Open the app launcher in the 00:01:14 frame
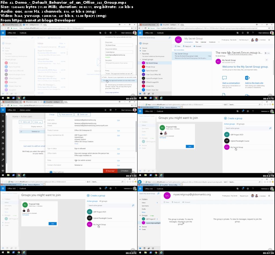The image size is (275, 255). click(140, 33)
